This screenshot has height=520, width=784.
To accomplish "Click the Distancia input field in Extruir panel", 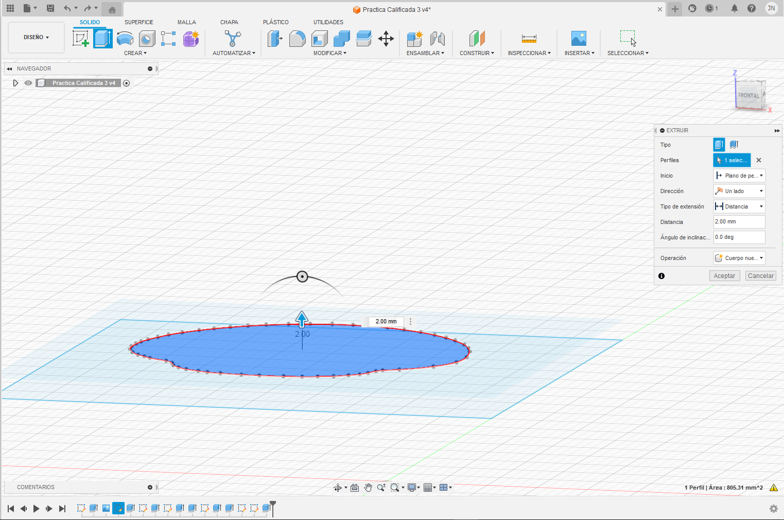I will [739, 222].
